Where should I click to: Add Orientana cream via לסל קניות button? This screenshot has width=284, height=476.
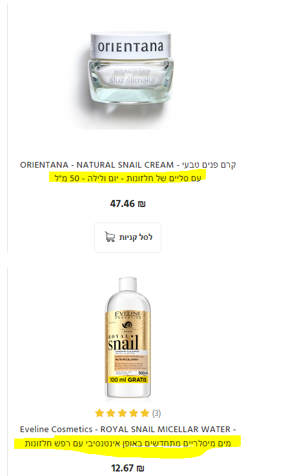[x=128, y=237]
